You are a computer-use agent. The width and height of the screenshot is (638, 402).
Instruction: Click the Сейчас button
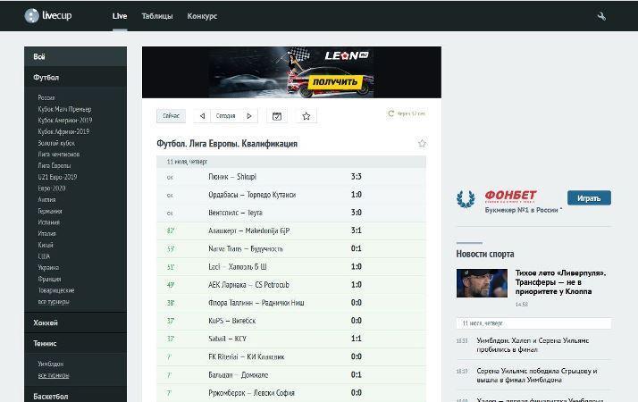[170, 116]
